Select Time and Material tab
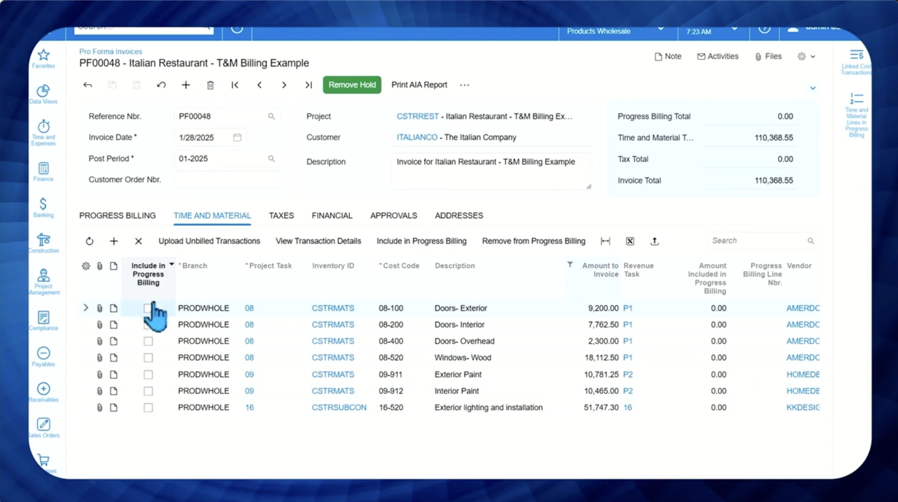Viewport: 898px width, 502px height. pyautogui.click(x=212, y=215)
